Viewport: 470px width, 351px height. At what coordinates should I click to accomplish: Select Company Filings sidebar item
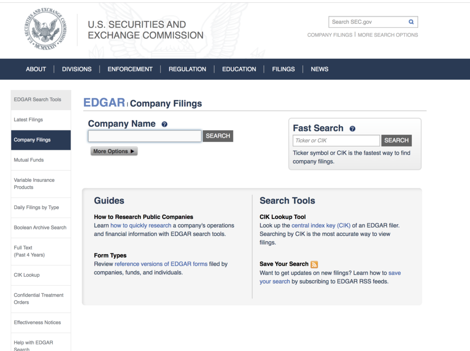(x=41, y=140)
